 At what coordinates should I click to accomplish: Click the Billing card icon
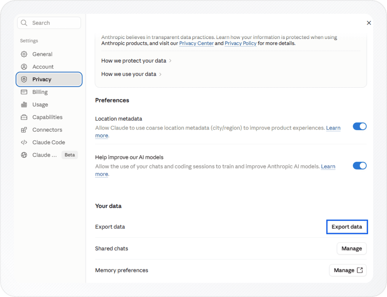[24, 92]
